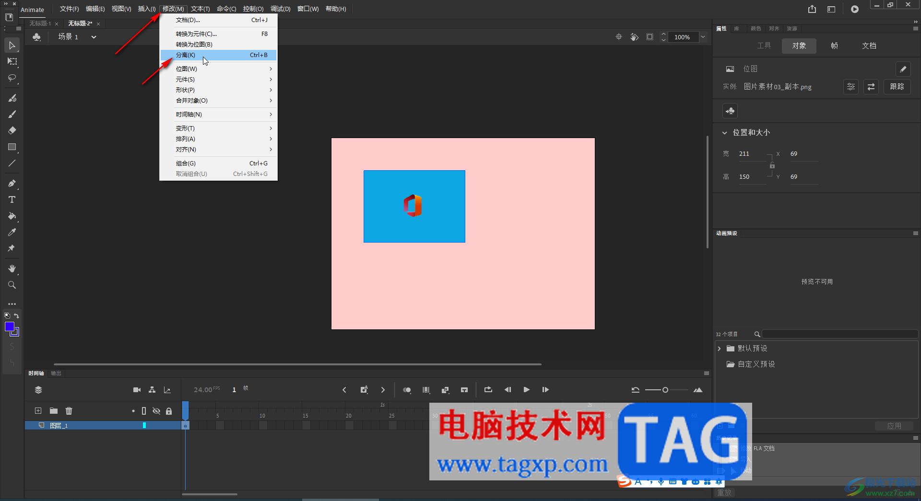Viewport: 921px width, 501px height.
Task: Toggle the width-height lock link
Action: coord(772,165)
